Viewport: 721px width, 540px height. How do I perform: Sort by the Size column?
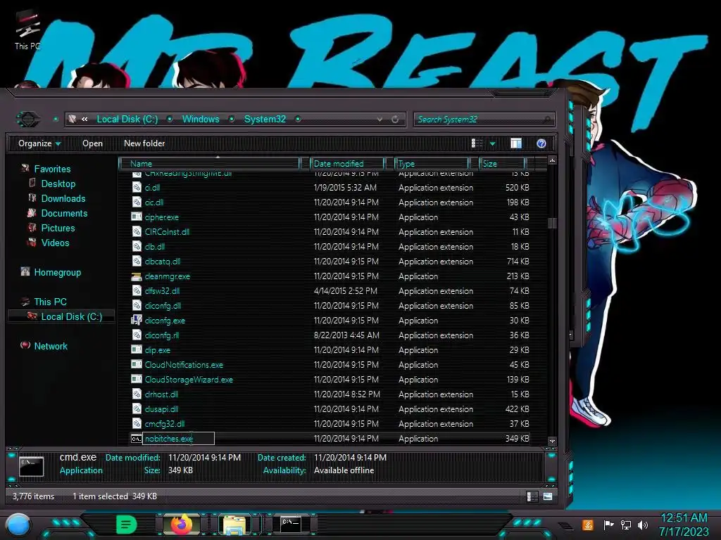(x=502, y=163)
